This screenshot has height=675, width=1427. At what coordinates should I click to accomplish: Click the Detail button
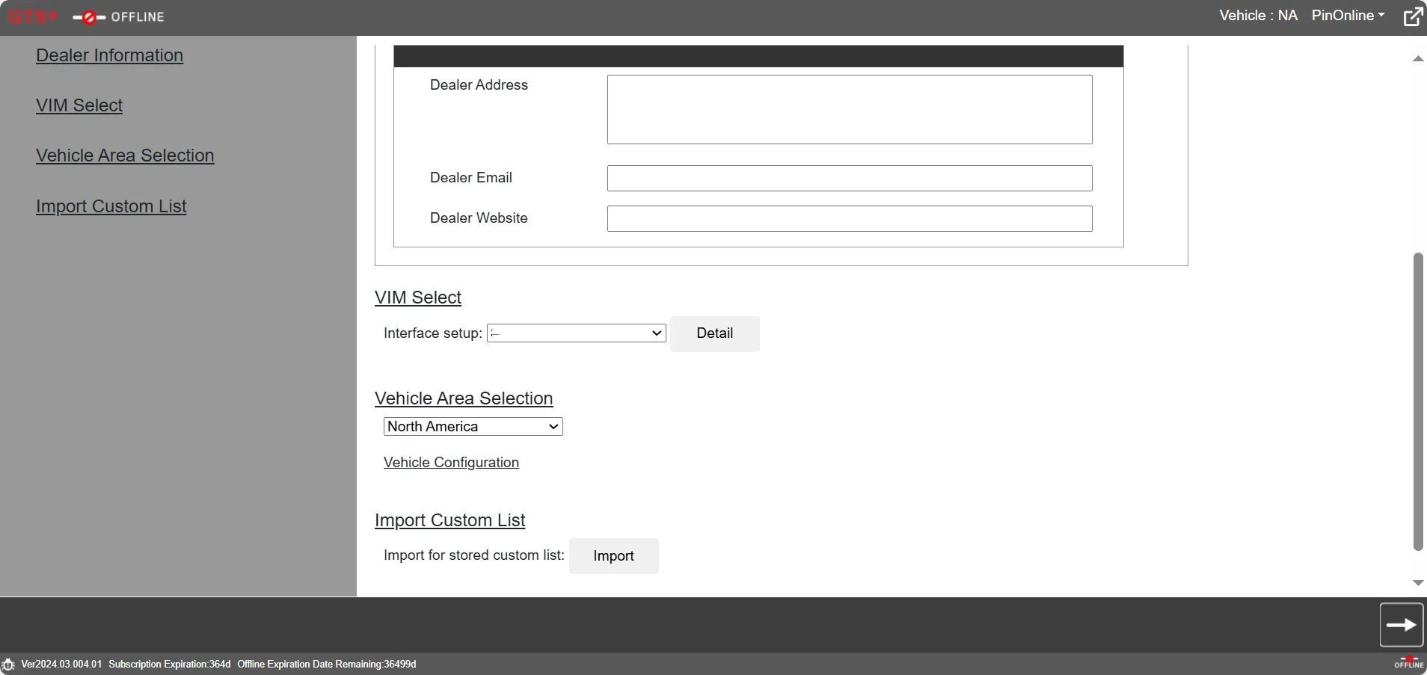[x=715, y=334]
